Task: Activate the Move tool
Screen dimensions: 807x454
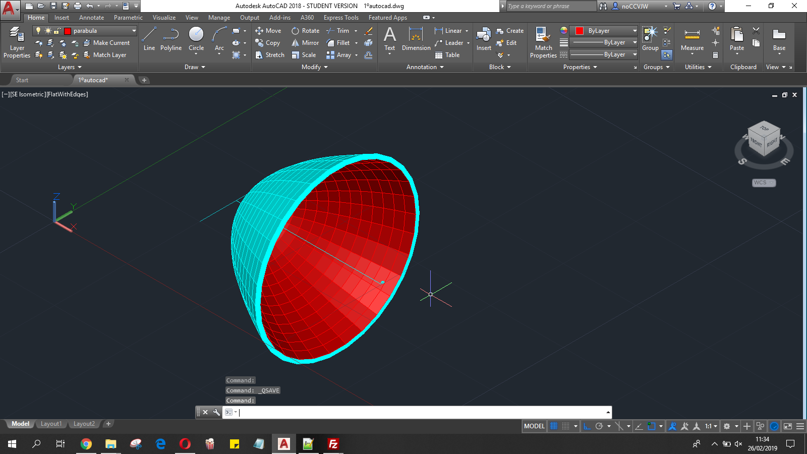Action: pyautogui.click(x=268, y=31)
